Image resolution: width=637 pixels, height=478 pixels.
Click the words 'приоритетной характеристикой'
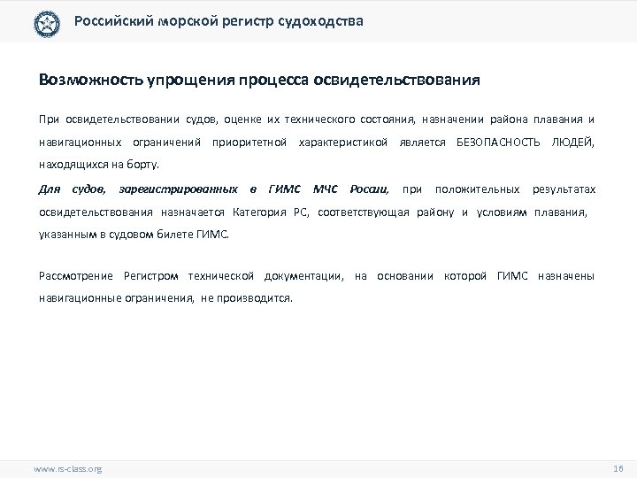coord(299,143)
